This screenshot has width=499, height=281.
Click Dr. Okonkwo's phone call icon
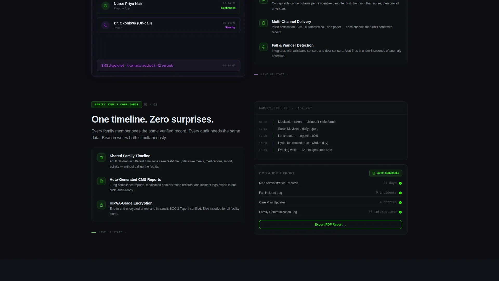tap(106, 25)
